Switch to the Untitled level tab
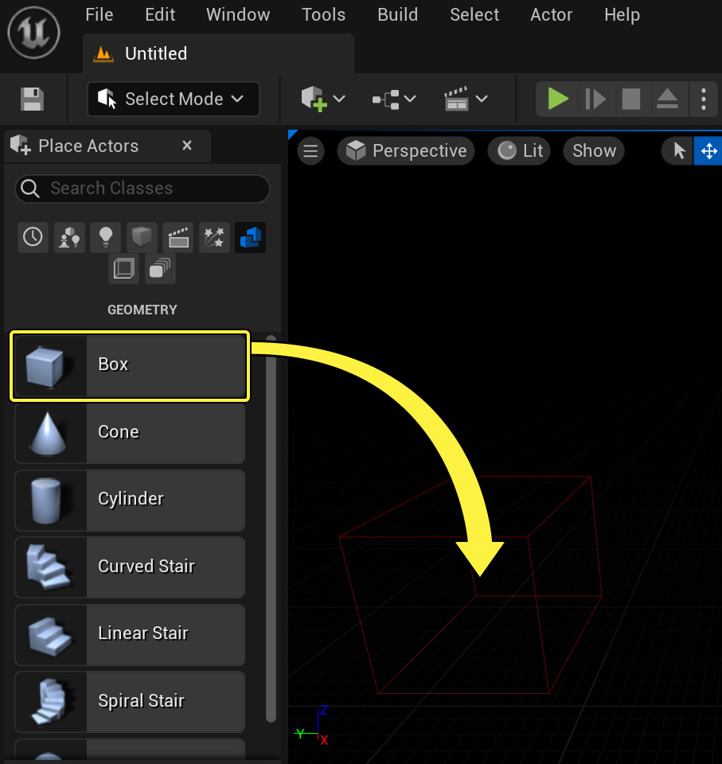This screenshot has height=764, width=722. [x=155, y=53]
